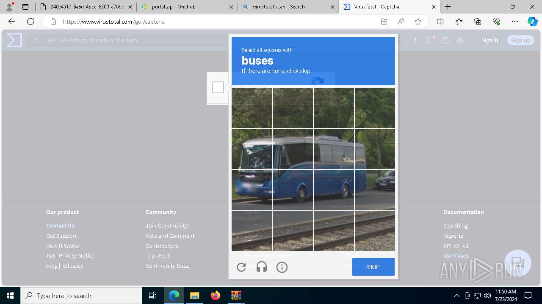Switch to the 240e4517 file tab

pos(86,7)
